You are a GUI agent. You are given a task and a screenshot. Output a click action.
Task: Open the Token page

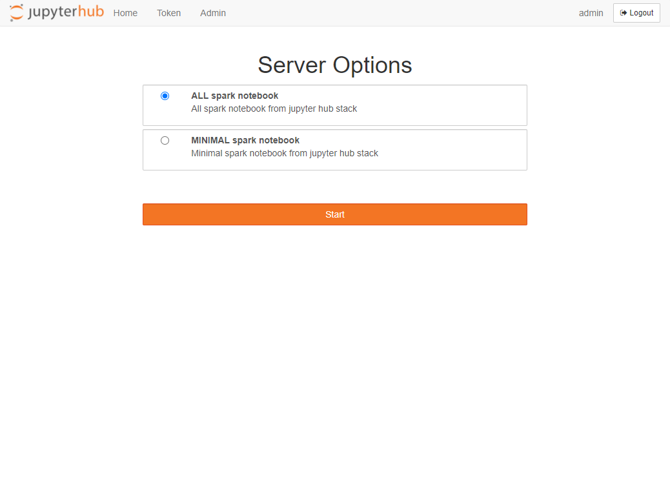pos(168,14)
